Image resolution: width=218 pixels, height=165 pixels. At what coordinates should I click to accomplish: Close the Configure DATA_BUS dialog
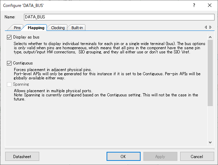coord(210,5)
